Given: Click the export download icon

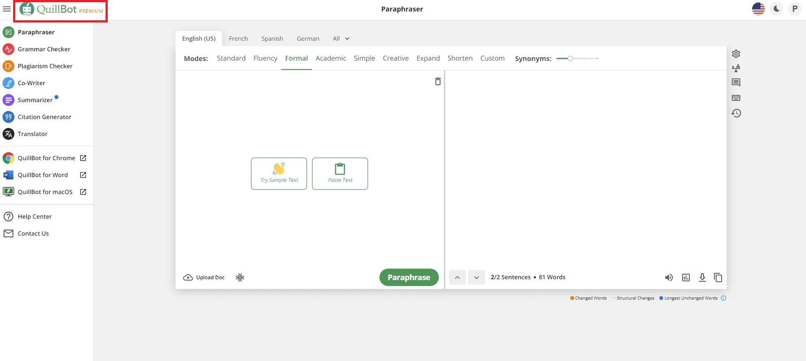Looking at the screenshot, I should coord(702,278).
